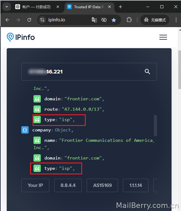Viewport: 181px width, 211px height.
Task: Click the IP address search field
Action: coord(89,72)
